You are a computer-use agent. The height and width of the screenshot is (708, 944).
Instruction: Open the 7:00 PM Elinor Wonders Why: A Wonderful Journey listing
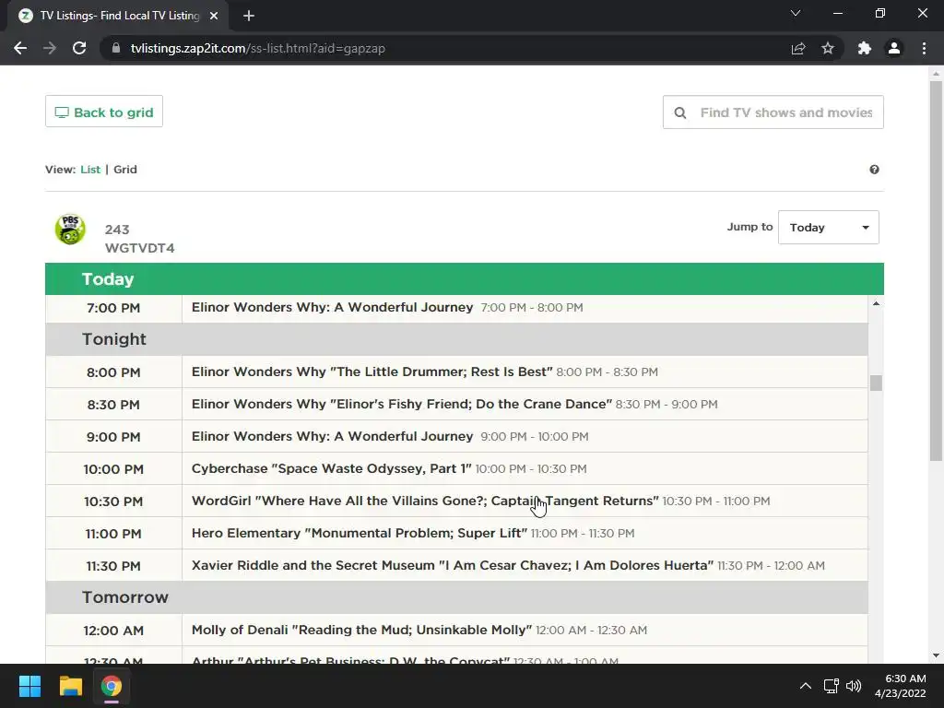click(x=332, y=307)
